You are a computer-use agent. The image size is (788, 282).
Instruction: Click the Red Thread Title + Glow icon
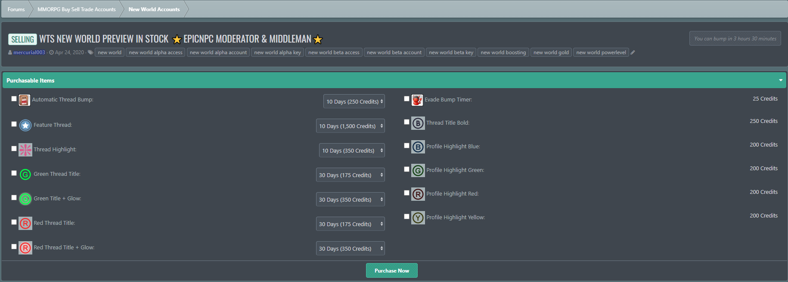pyautogui.click(x=25, y=248)
